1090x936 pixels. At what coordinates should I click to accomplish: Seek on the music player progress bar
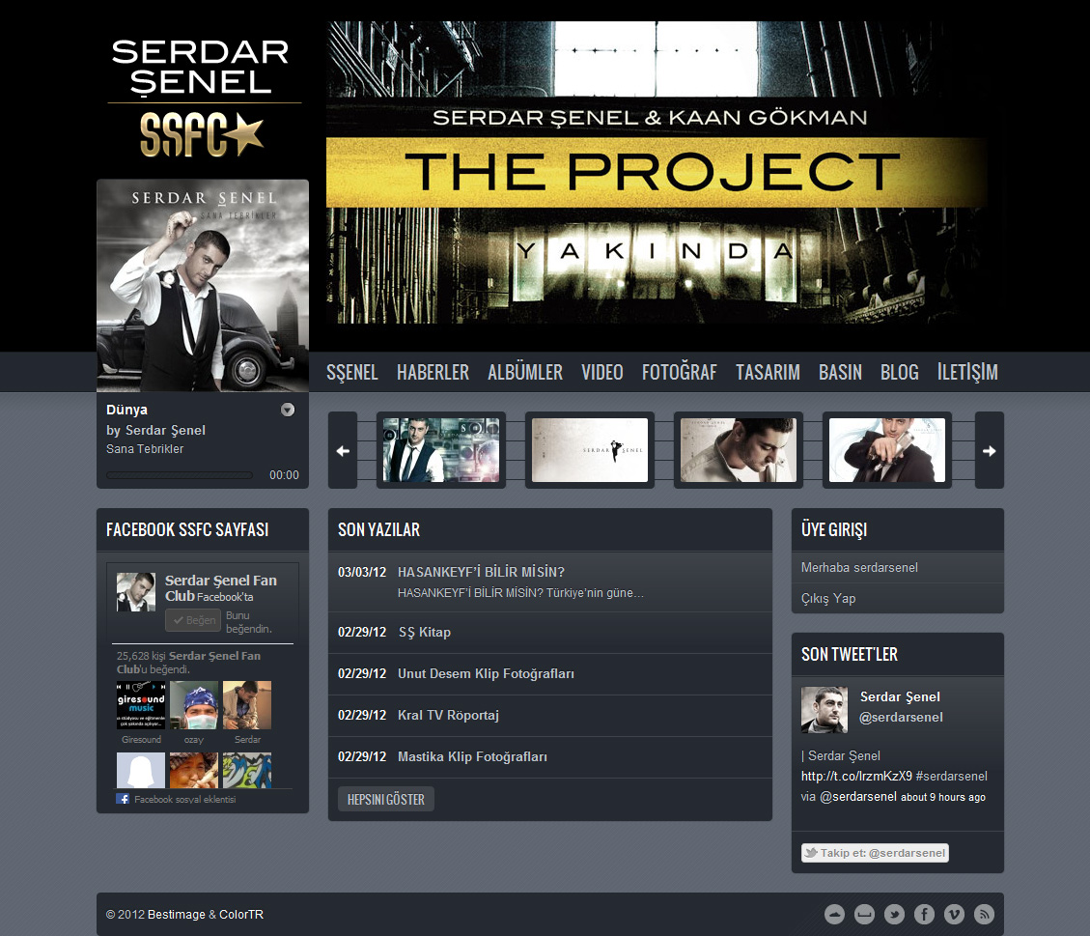[x=180, y=475]
